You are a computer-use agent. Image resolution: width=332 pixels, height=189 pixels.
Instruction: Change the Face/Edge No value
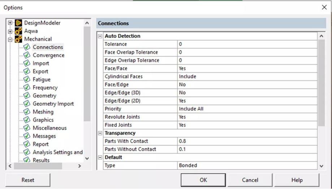[247, 85]
